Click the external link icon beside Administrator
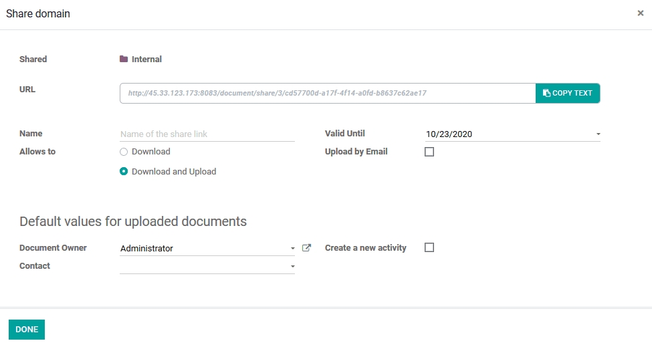 click(x=306, y=248)
